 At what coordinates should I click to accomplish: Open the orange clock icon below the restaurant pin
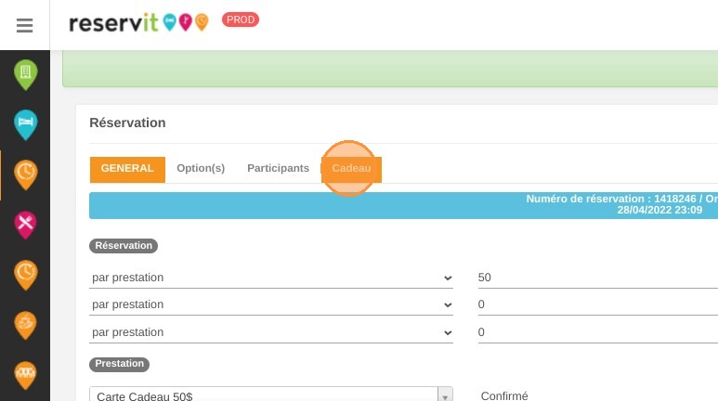click(26, 275)
